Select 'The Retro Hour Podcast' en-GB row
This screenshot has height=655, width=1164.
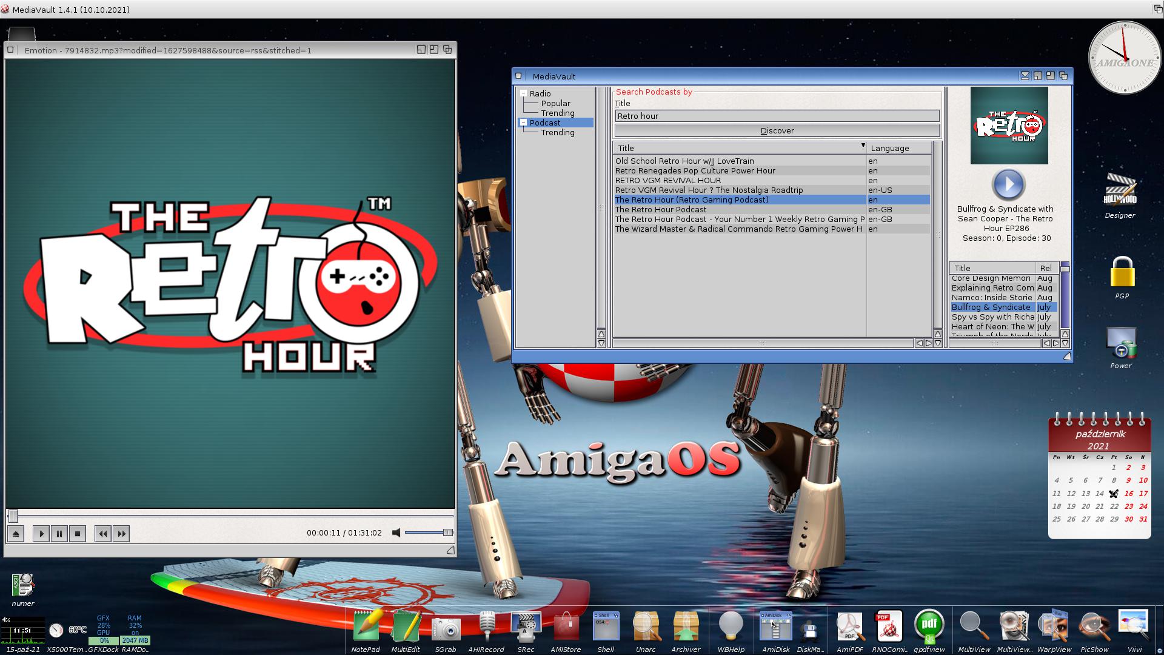point(771,209)
